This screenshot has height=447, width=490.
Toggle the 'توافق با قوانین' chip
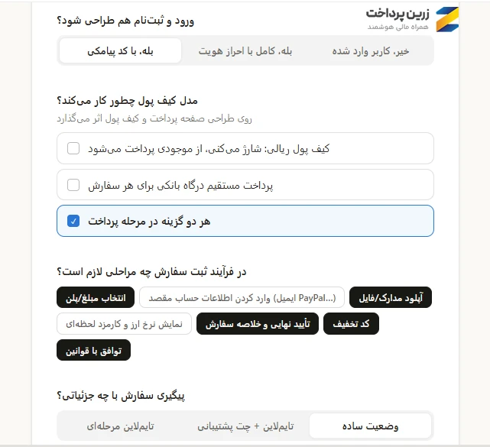coord(94,350)
